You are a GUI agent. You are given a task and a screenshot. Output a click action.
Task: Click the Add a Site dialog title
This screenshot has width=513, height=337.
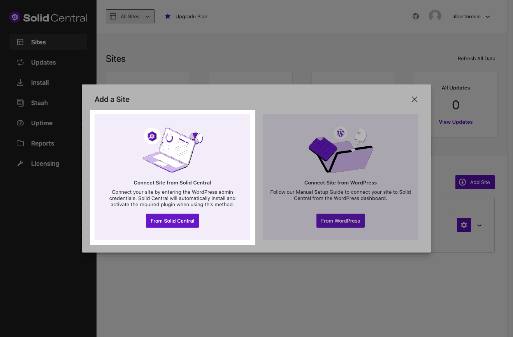[112, 99]
